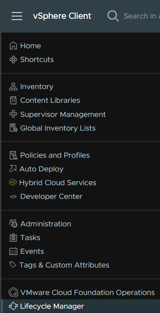Click the Content Libraries icon
The height and width of the screenshot is (313, 160).
13,100
